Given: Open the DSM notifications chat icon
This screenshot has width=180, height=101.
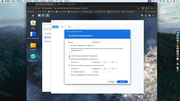Looking at the screenshot, I should pos(142,15).
